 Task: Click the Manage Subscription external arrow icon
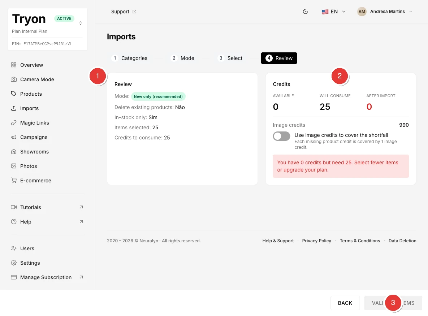click(81, 277)
